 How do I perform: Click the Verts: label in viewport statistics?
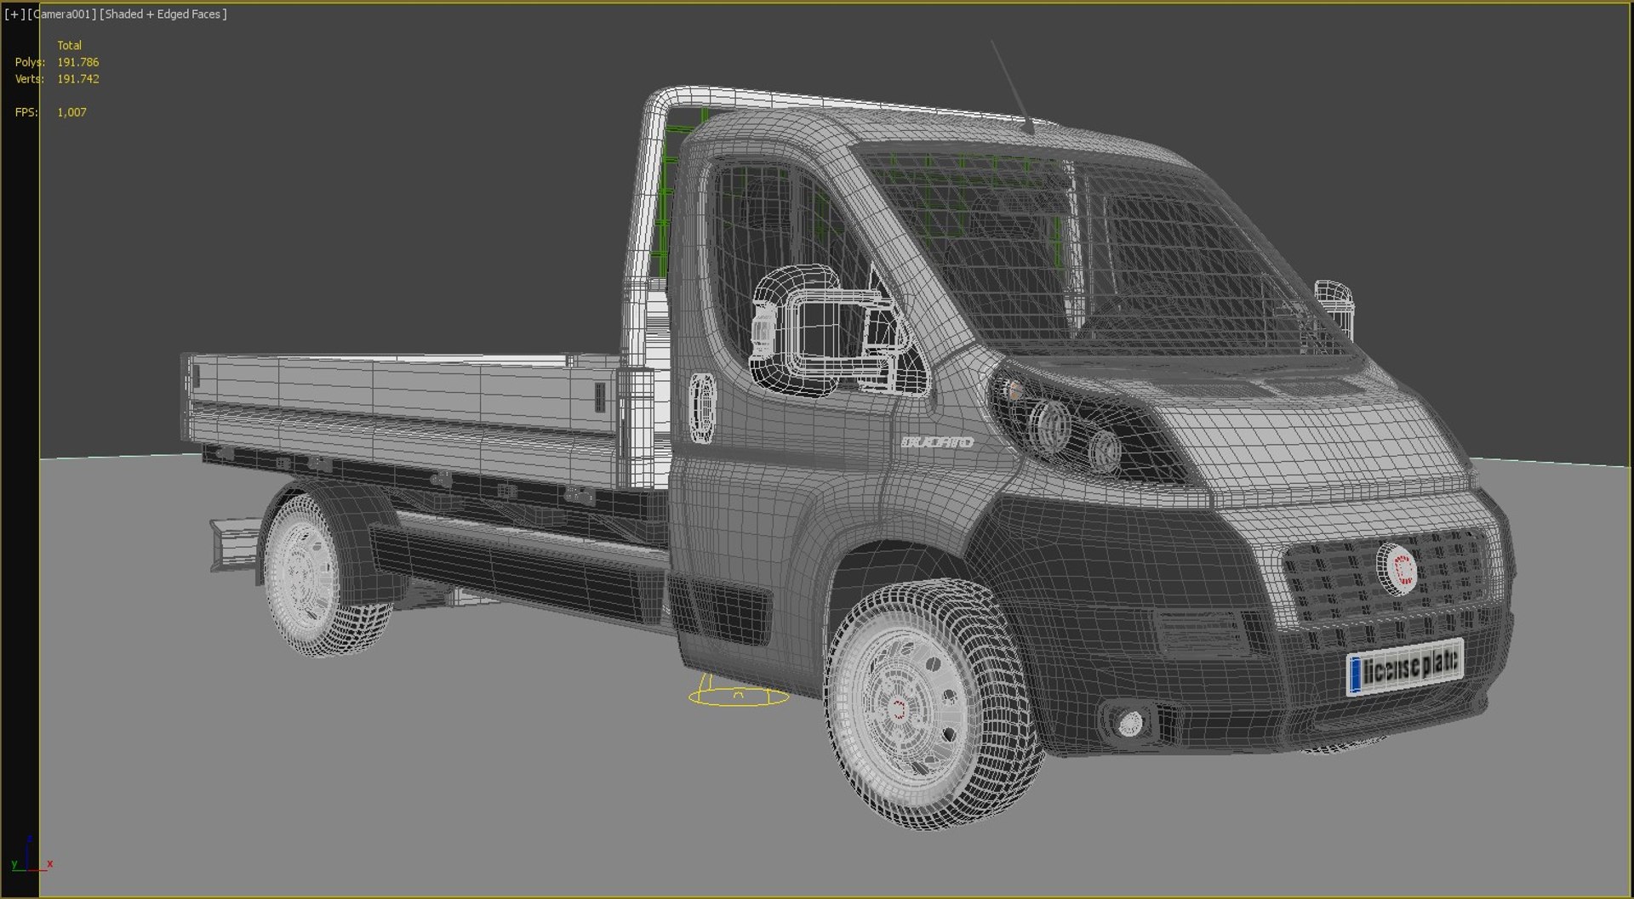point(30,79)
